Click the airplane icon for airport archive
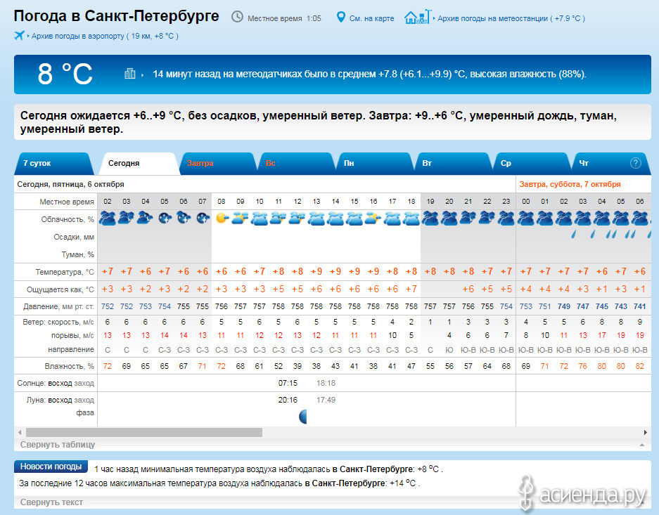This screenshot has width=659, height=515. click(x=19, y=35)
